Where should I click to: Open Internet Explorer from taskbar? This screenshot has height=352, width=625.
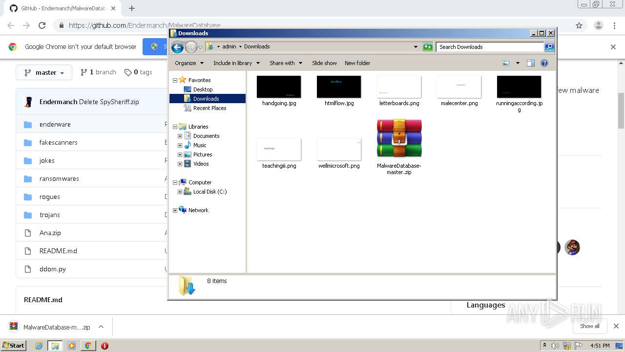[39, 346]
